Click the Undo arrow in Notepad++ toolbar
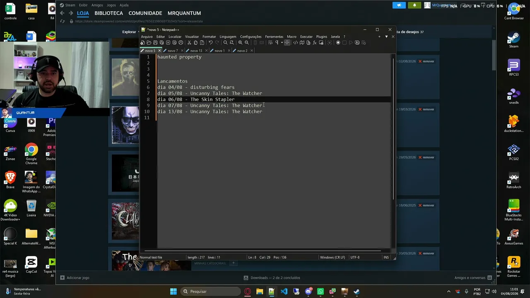The image size is (530, 298). [x=210, y=43]
